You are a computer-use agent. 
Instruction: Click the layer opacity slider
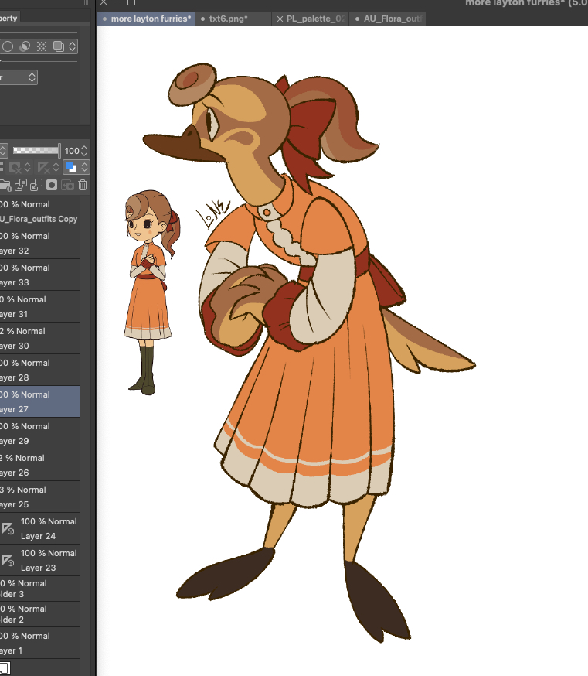coord(36,151)
